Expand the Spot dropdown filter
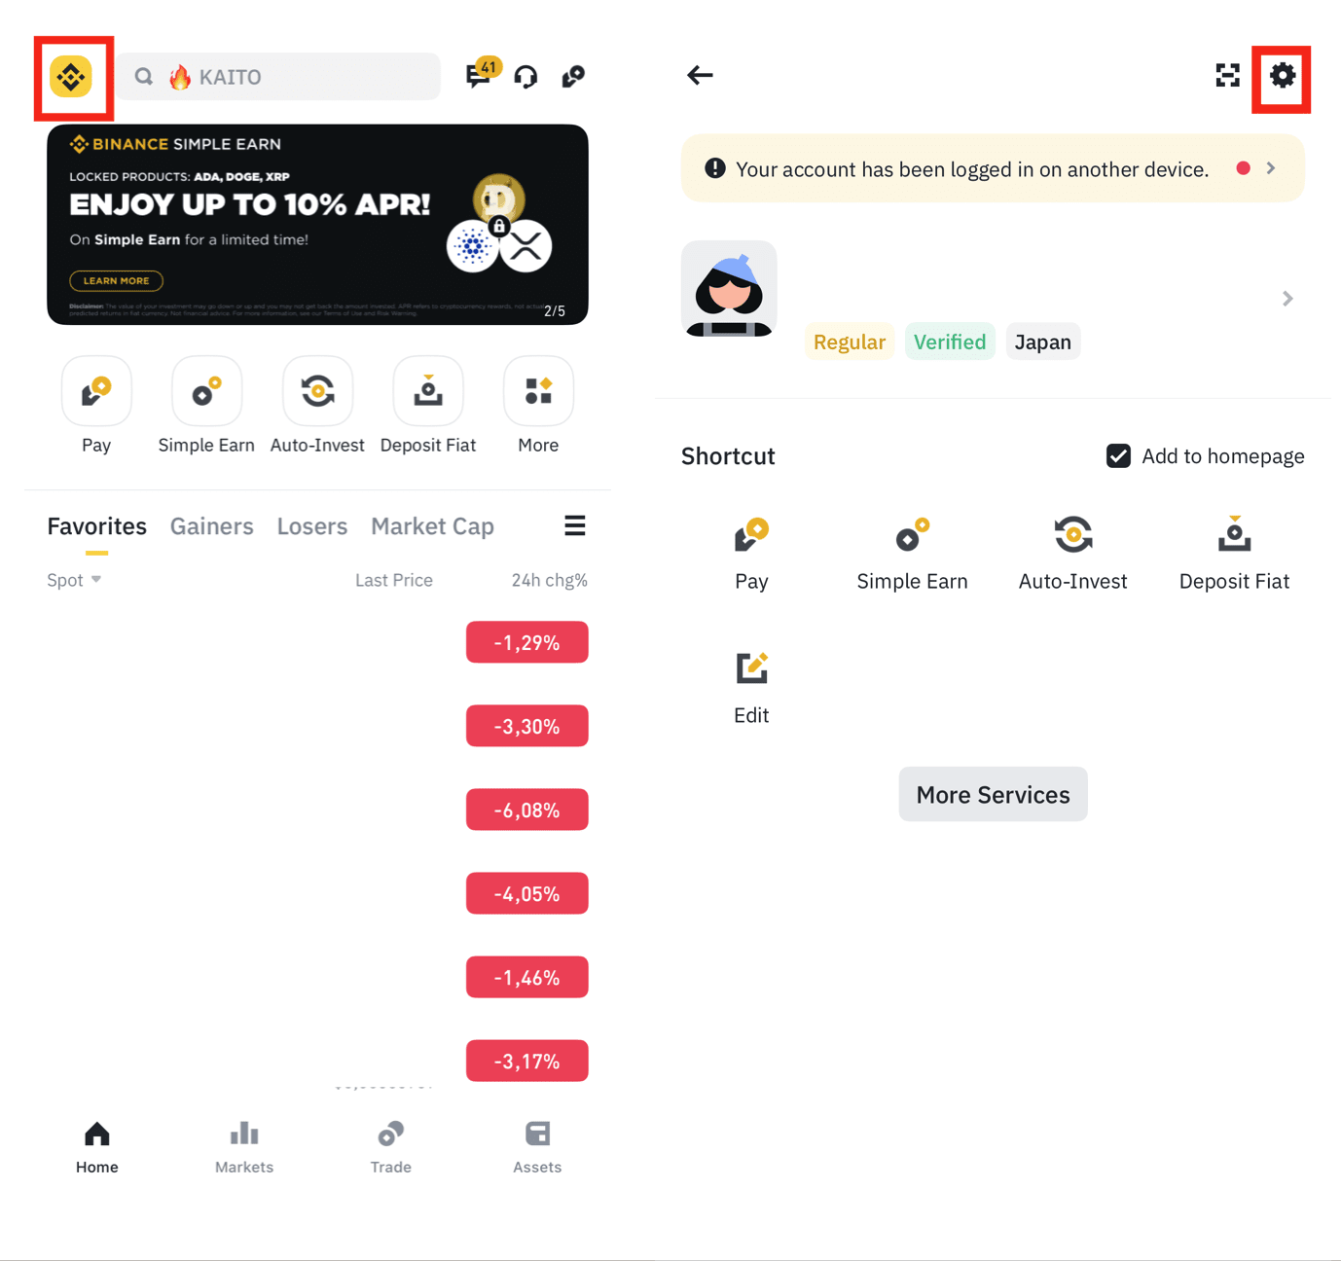The height and width of the screenshot is (1261, 1341). point(75,580)
